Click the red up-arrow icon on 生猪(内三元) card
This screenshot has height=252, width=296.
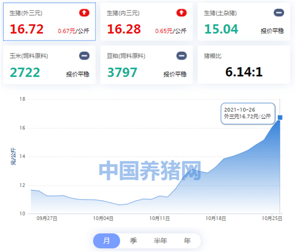[182, 12]
